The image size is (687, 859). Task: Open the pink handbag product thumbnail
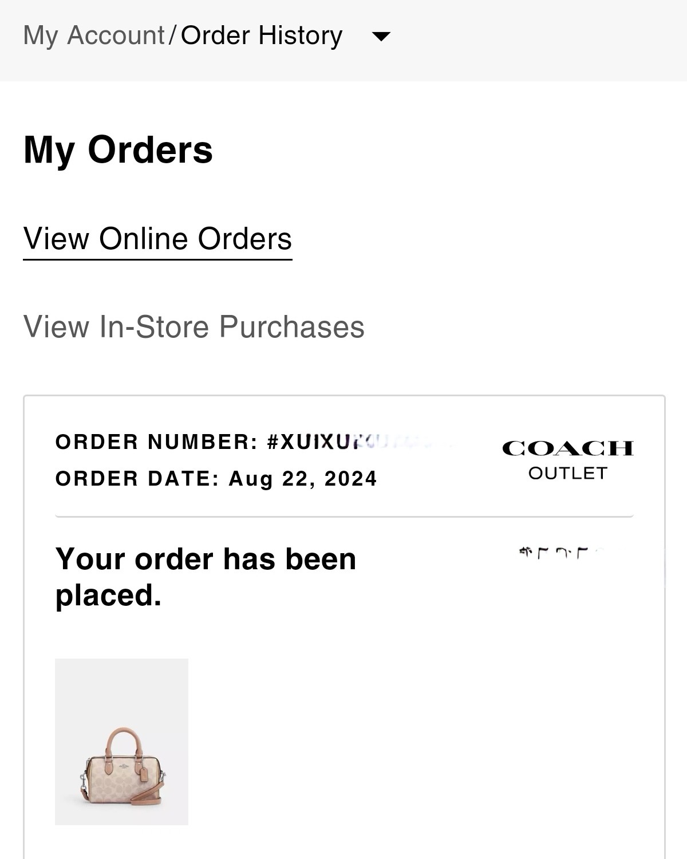coord(121,742)
